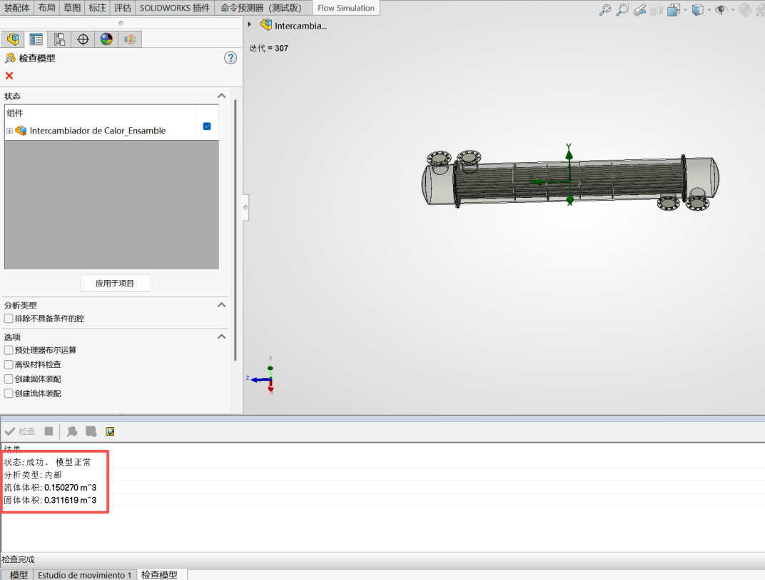Click the grayed Check button in results toolbar
The height and width of the screenshot is (580, 765).
point(20,431)
